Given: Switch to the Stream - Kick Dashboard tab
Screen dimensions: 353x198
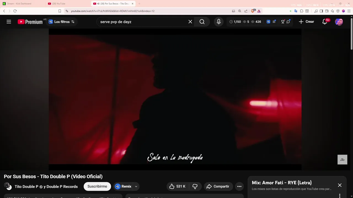Looking at the screenshot, I should click(23, 4).
